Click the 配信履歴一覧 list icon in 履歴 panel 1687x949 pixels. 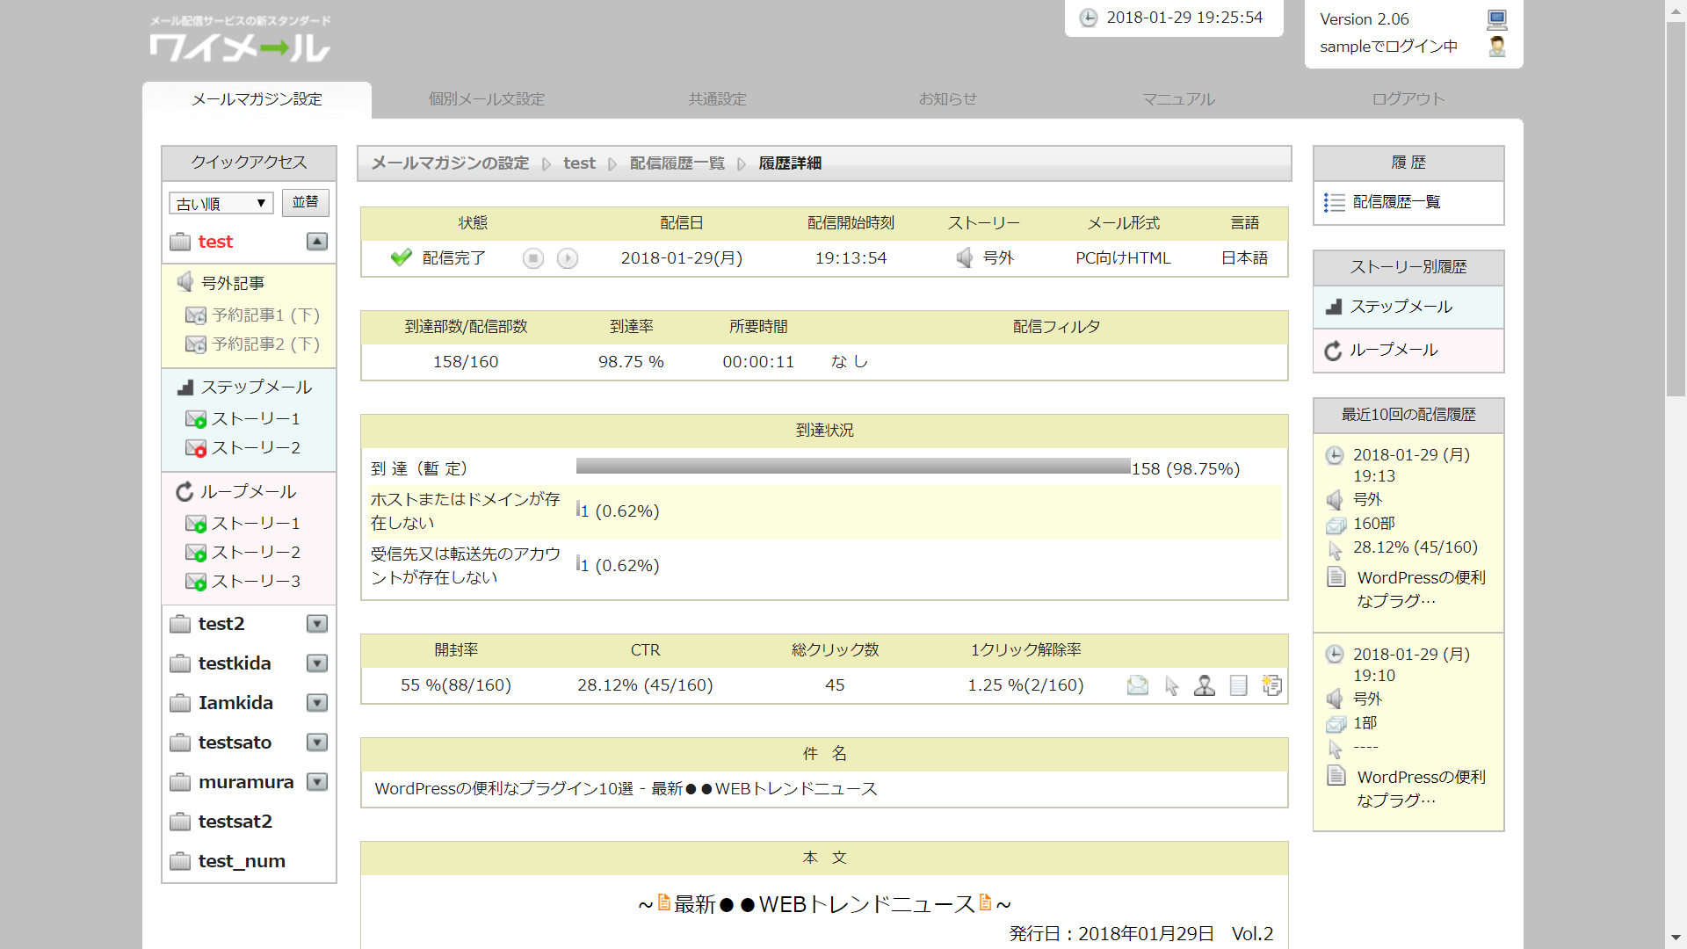tap(1335, 203)
